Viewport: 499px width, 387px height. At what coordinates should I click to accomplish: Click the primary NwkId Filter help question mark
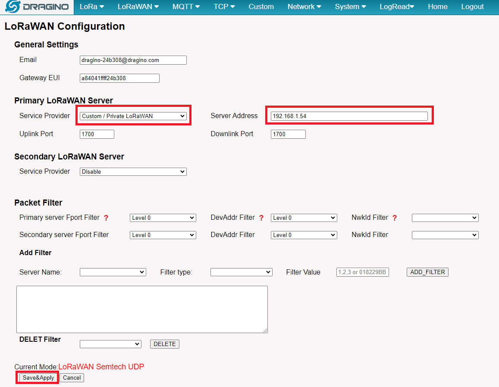[395, 218]
